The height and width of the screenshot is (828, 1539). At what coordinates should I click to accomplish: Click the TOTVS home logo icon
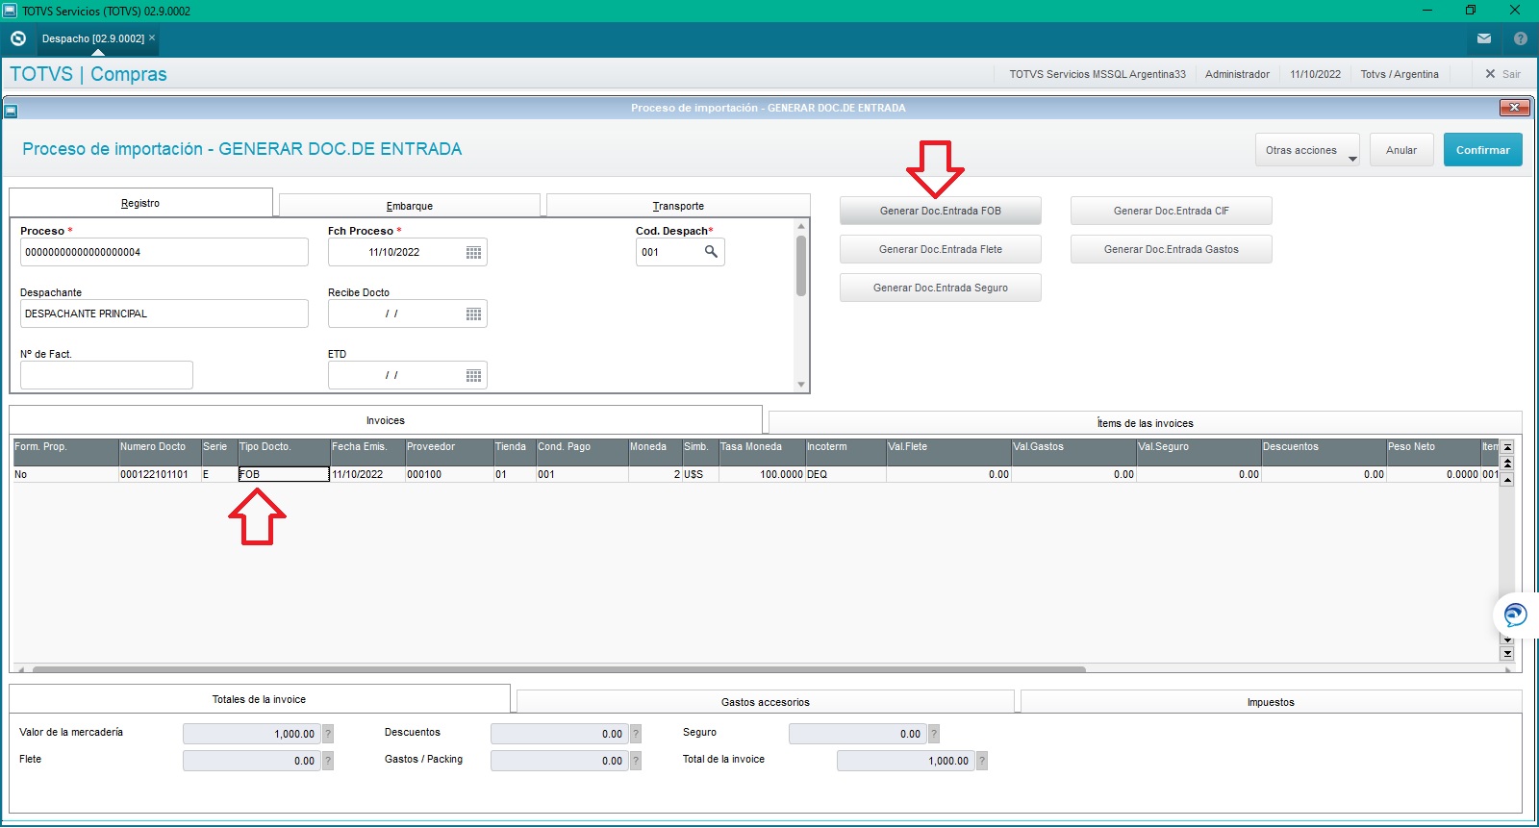[x=18, y=38]
